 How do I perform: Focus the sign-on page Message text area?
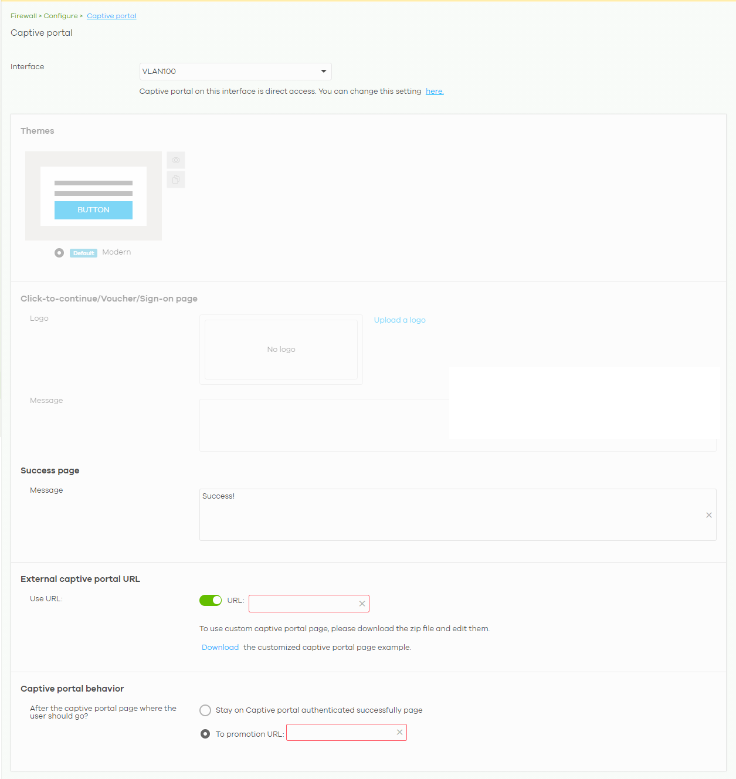(x=457, y=425)
